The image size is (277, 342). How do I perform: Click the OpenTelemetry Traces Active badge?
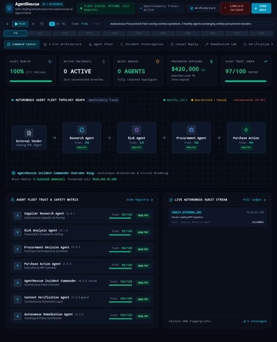click(x=161, y=8)
